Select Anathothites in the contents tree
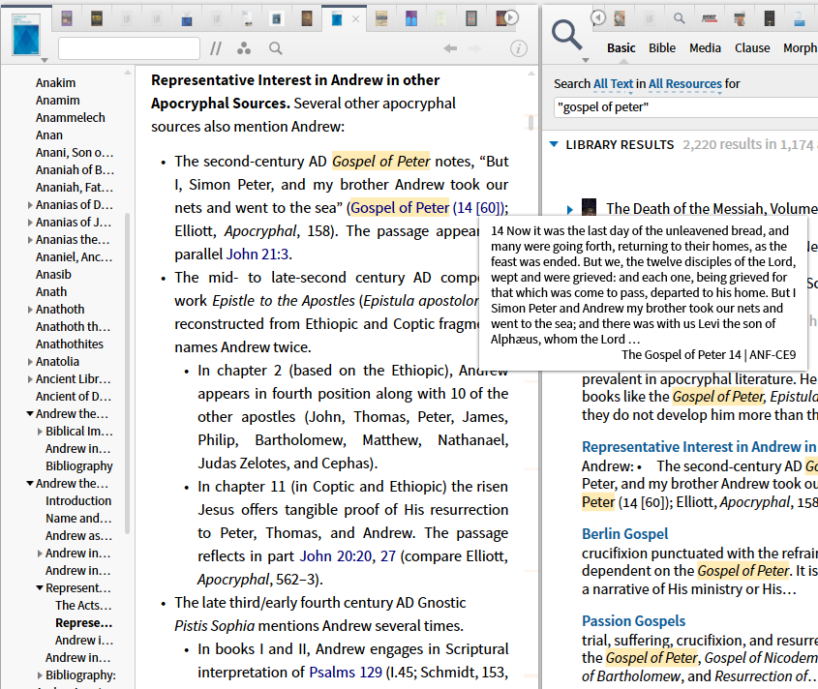Image resolution: width=818 pixels, height=689 pixels. tap(69, 344)
